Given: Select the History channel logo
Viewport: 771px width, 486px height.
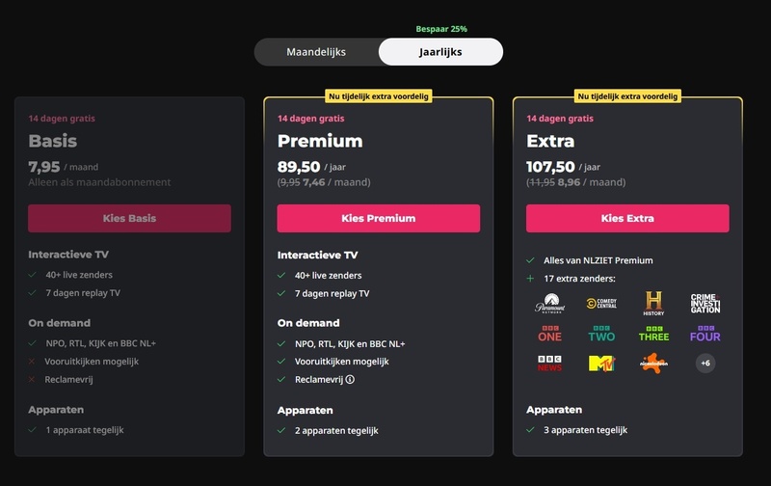Looking at the screenshot, I should 653,304.
